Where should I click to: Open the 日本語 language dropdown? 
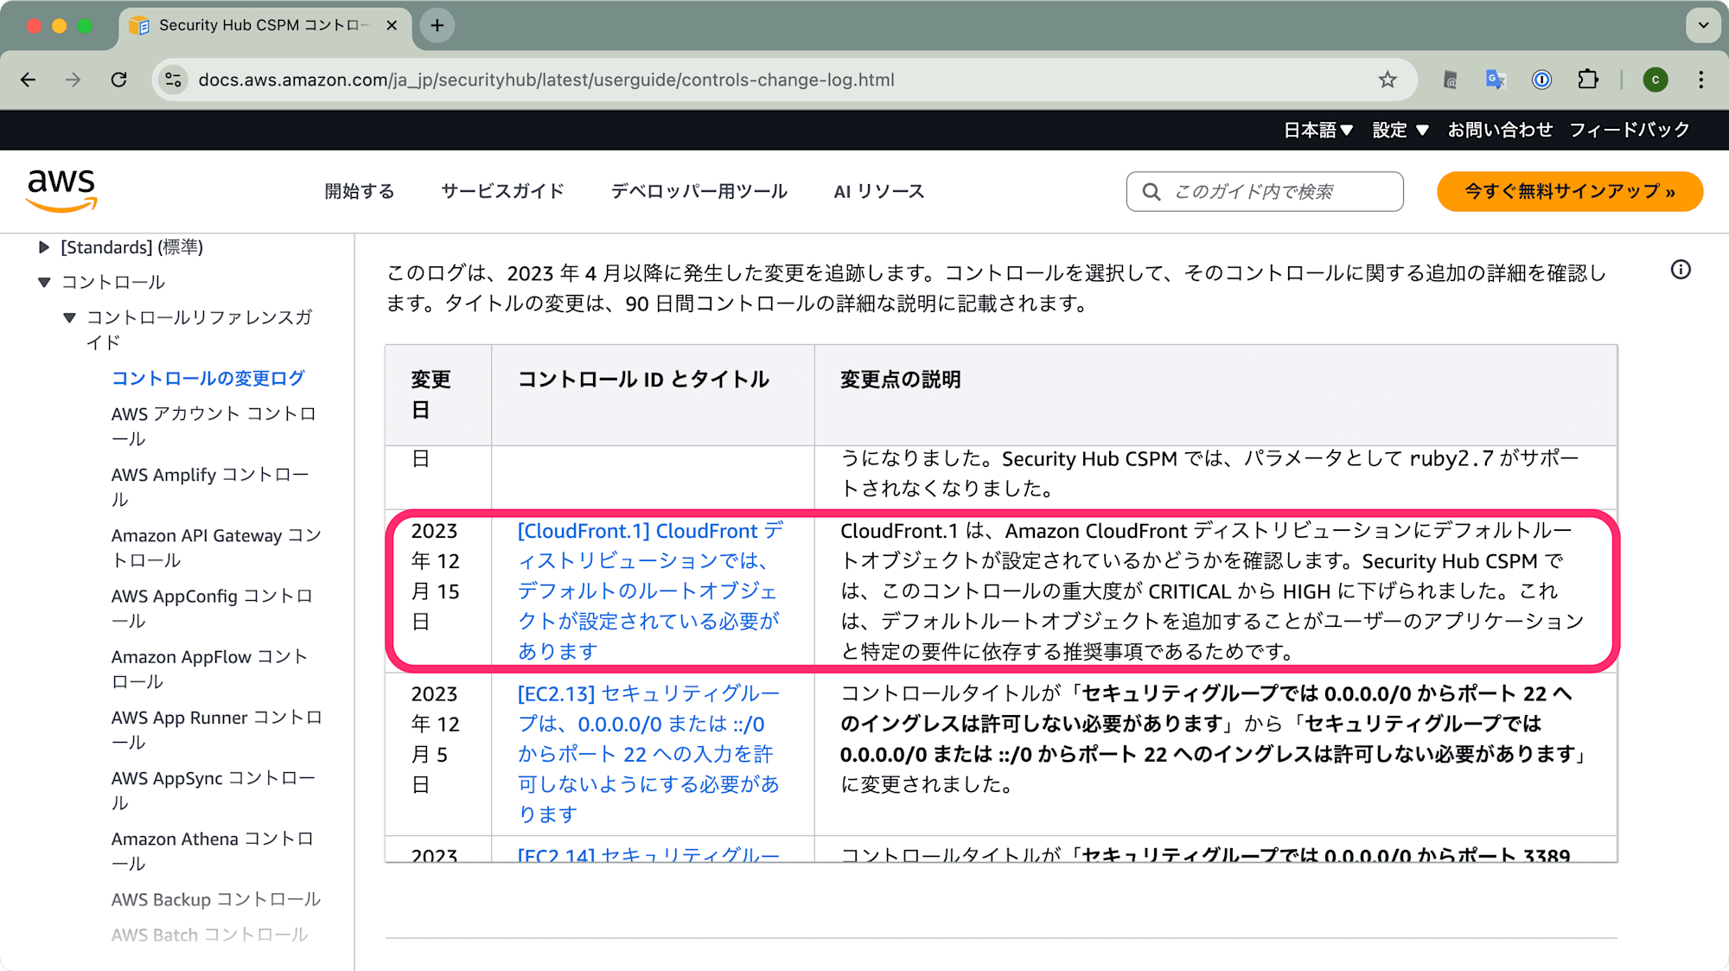click(1318, 130)
